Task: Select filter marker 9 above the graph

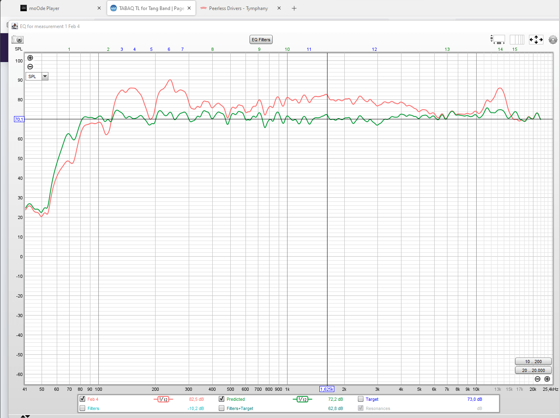Action: tap(260, 49)
